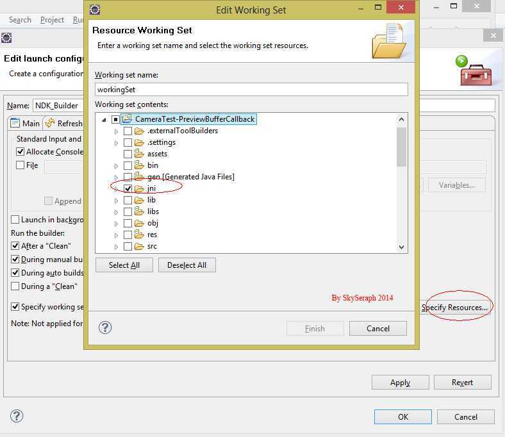The width and height of the screenshot is (505, 437).
Task: Check the libs folder checkbox
Action: [128, 212]
